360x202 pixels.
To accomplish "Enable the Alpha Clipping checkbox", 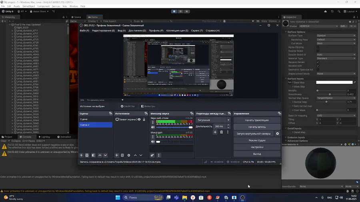I will pyautogui.click(x=318, y=47).
